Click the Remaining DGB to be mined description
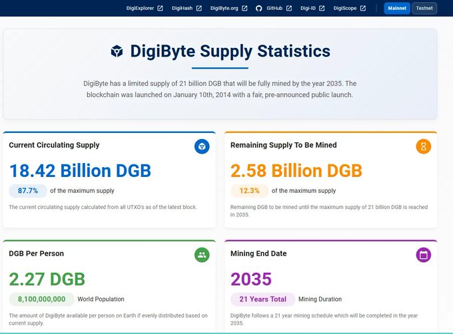Viewport: 453px width, 334px height. tap(329, 211)
